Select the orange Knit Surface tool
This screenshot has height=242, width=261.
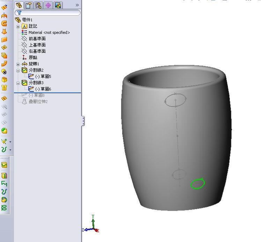pos(4,98)
